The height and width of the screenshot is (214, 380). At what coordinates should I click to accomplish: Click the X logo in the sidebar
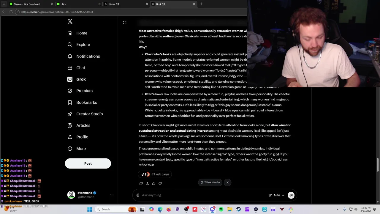(70, 21)
